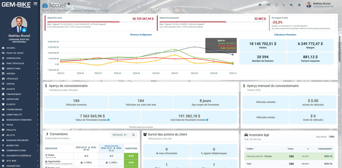The image size is (342, 168).
Task: Click the Véhicules invendus 184 card
Action: coord(76,102)
